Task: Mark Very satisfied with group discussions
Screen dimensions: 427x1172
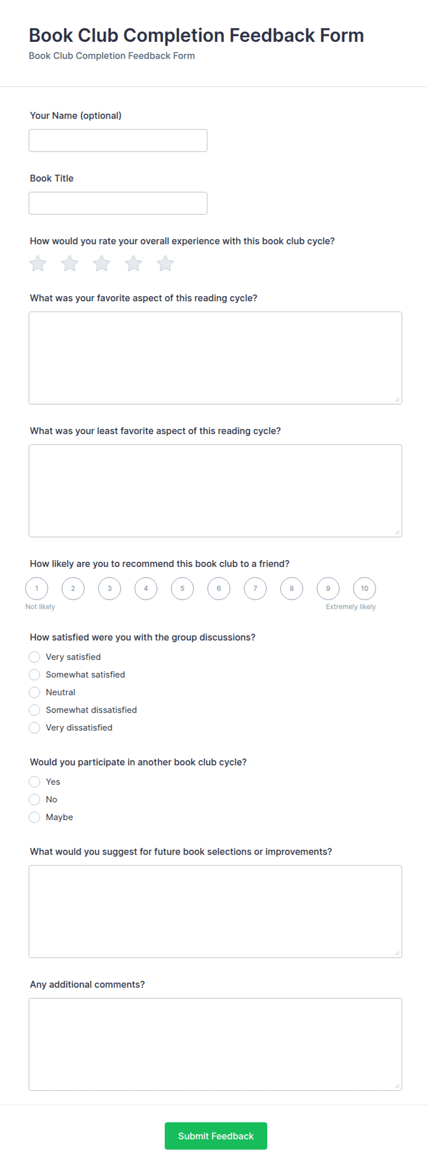Action: [x=34, y=657]
